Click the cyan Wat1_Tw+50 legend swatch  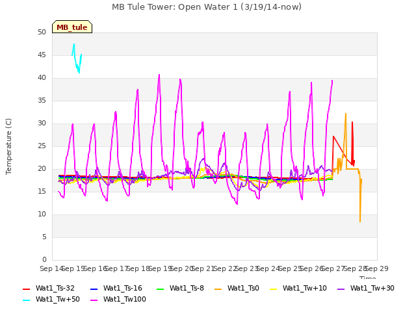tap(27, 300)
